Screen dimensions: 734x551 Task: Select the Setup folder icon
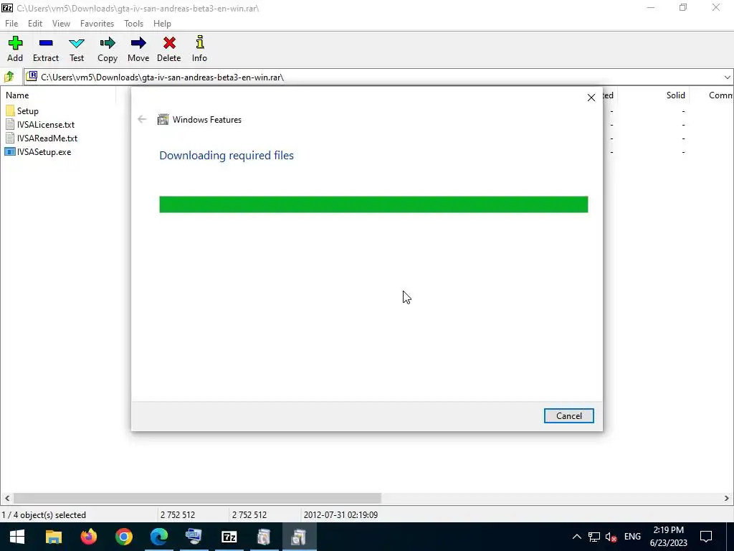(x=10, y=111)
